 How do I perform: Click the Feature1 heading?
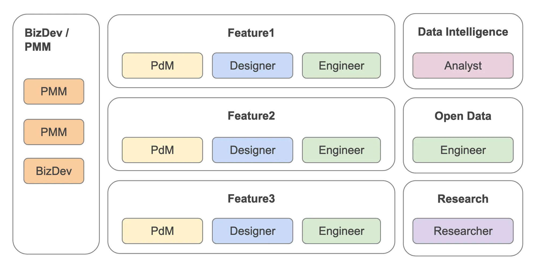tap(251, 33)
